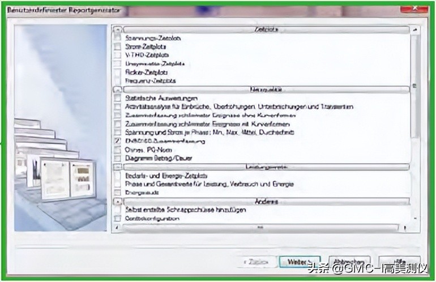This screenshot has height=282, width=436.
Task: Tick the Diagramm Betrag/Dauer checkbox
Action: point(118,158)
